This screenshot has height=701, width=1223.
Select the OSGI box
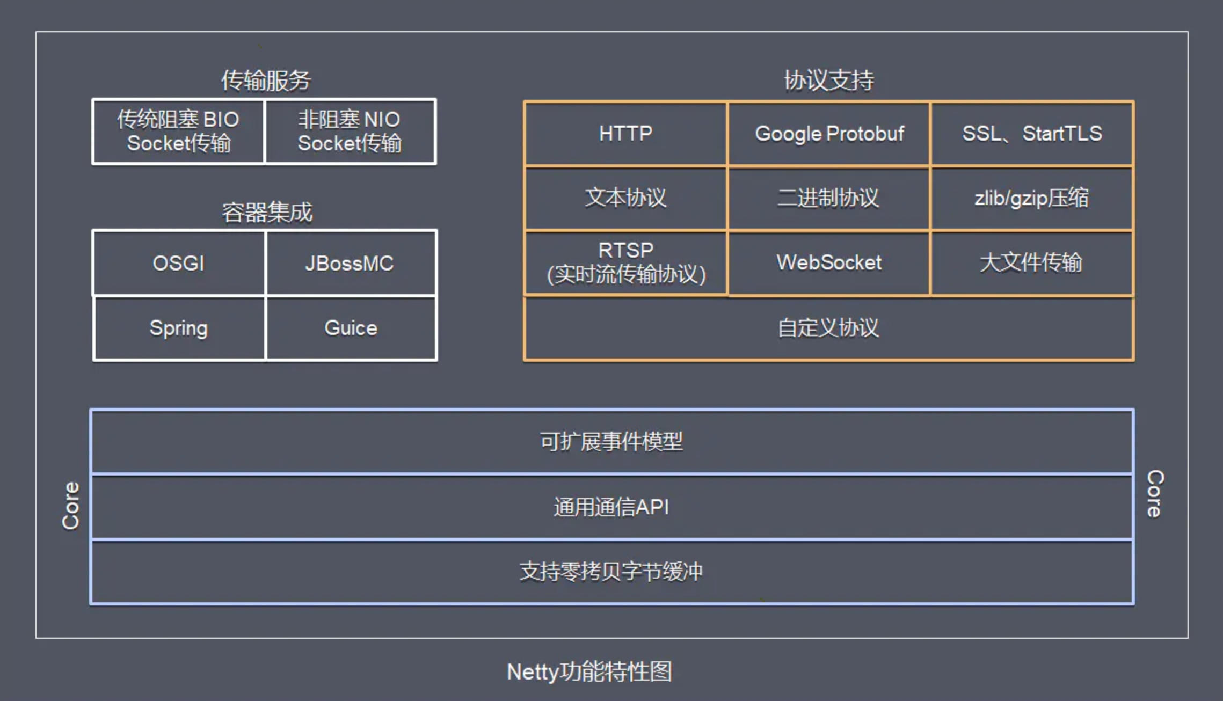tap(179, 263)
